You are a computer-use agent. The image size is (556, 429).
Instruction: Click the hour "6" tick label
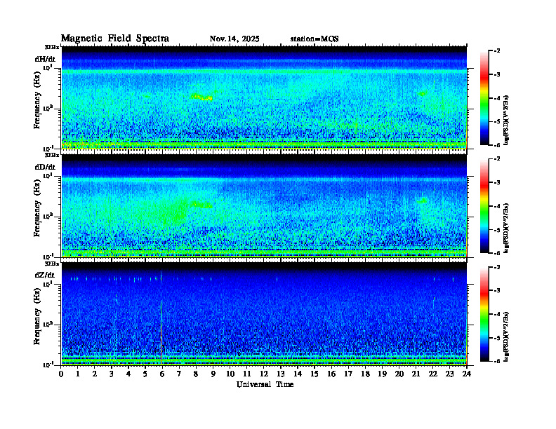pyautogui.click(x=162, y=374)
